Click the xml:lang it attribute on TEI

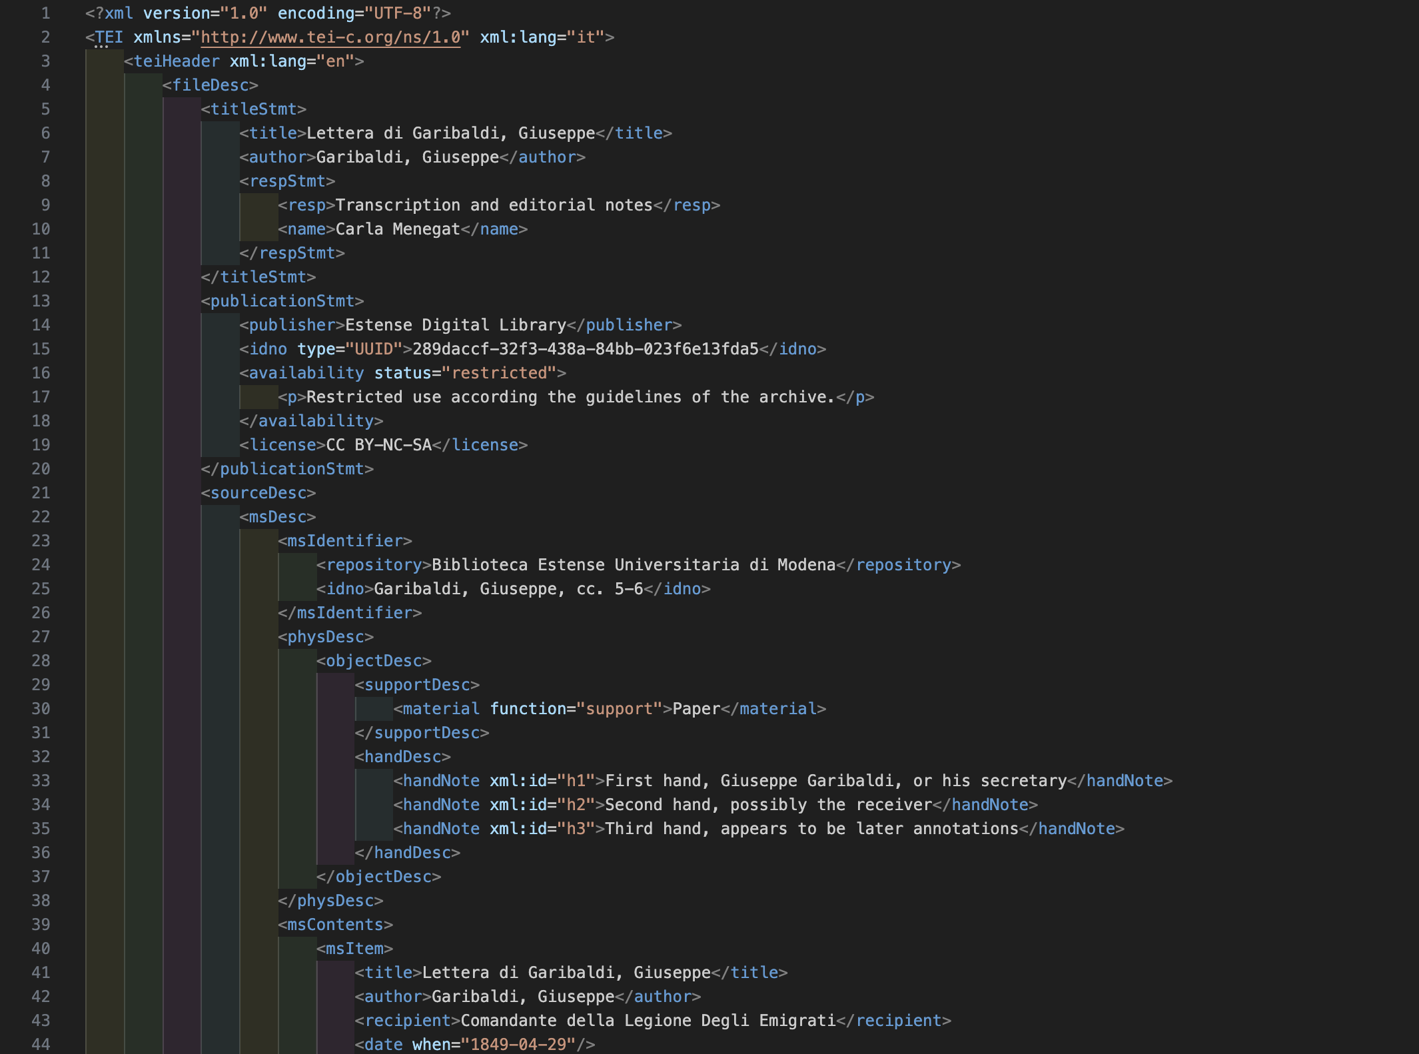[583, 37]
